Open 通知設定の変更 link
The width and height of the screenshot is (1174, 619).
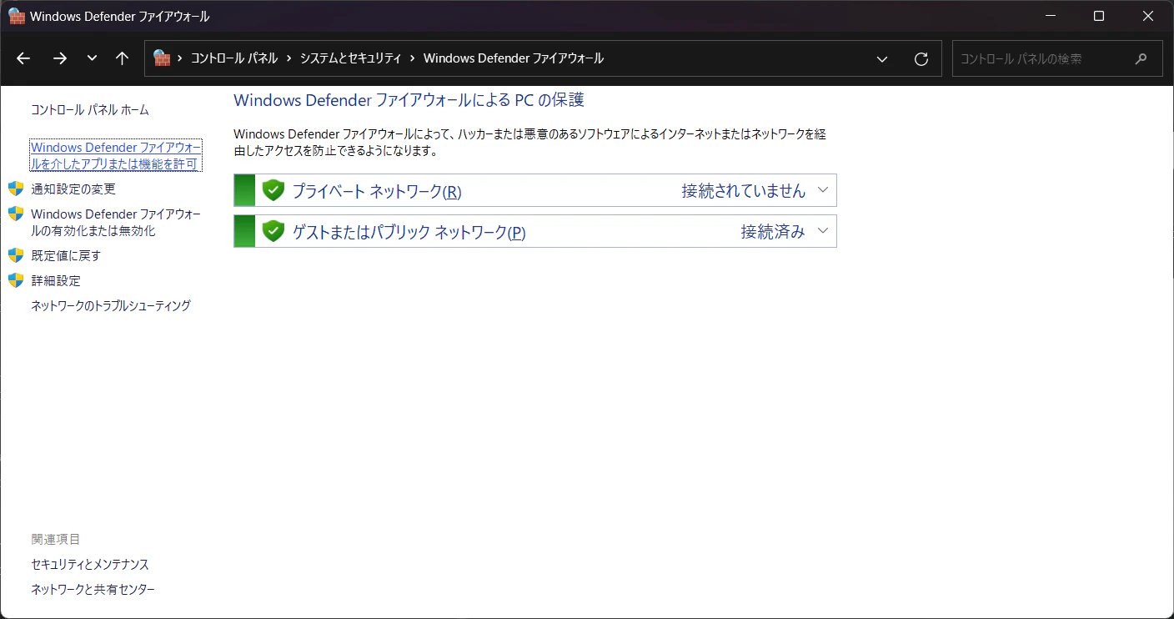73,189
